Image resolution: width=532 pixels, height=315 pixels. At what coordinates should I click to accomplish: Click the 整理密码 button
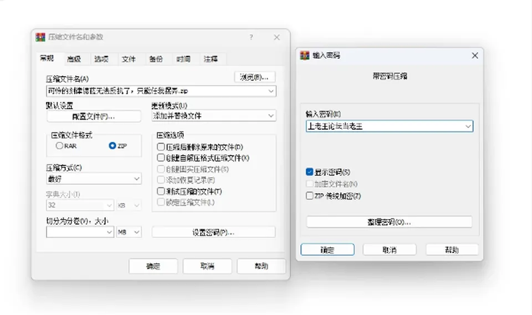pyautogui.click(x=389, y=222)
